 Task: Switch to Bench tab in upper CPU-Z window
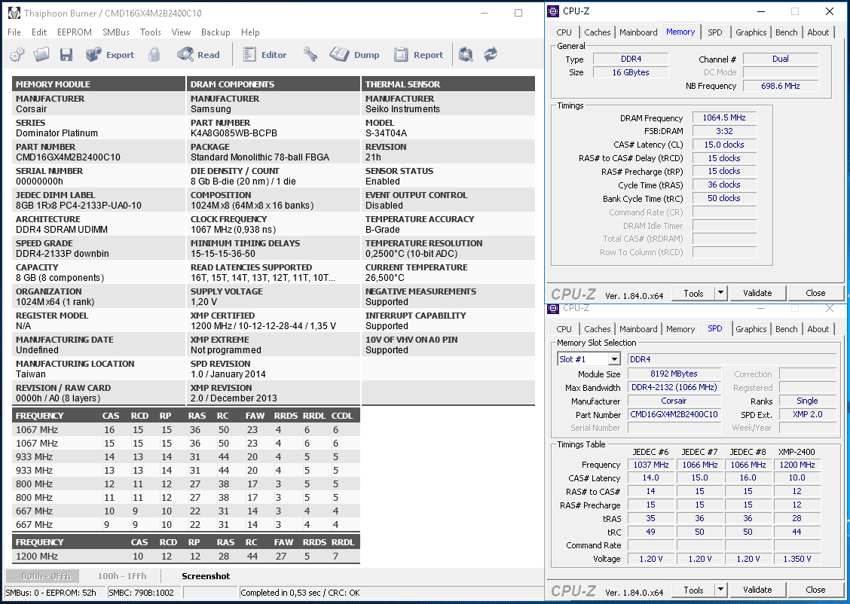pyautogui.click(x=787, y=32)
